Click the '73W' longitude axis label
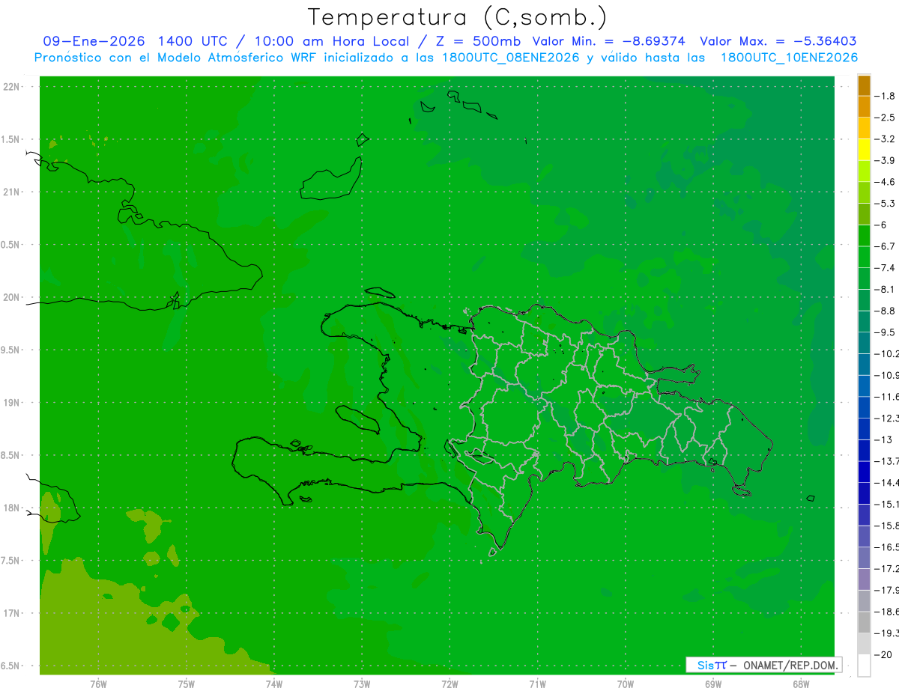The image size is (899, 694). [x=362, y=684]
